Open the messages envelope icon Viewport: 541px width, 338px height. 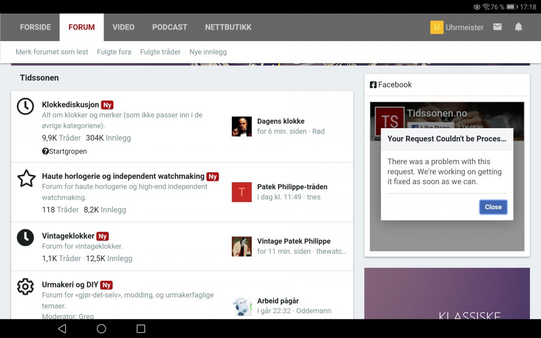click(497, 27)
